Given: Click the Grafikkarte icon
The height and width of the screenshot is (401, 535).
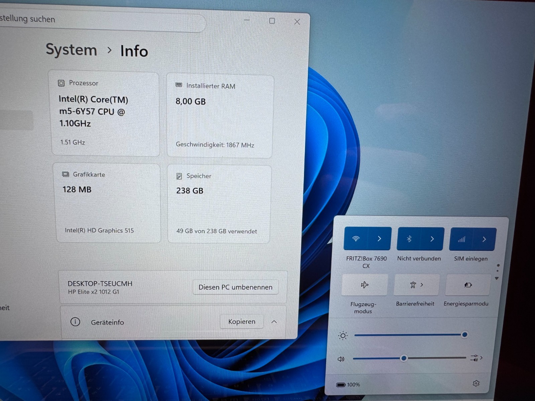Looking at the screenshot, I should 66,174.
